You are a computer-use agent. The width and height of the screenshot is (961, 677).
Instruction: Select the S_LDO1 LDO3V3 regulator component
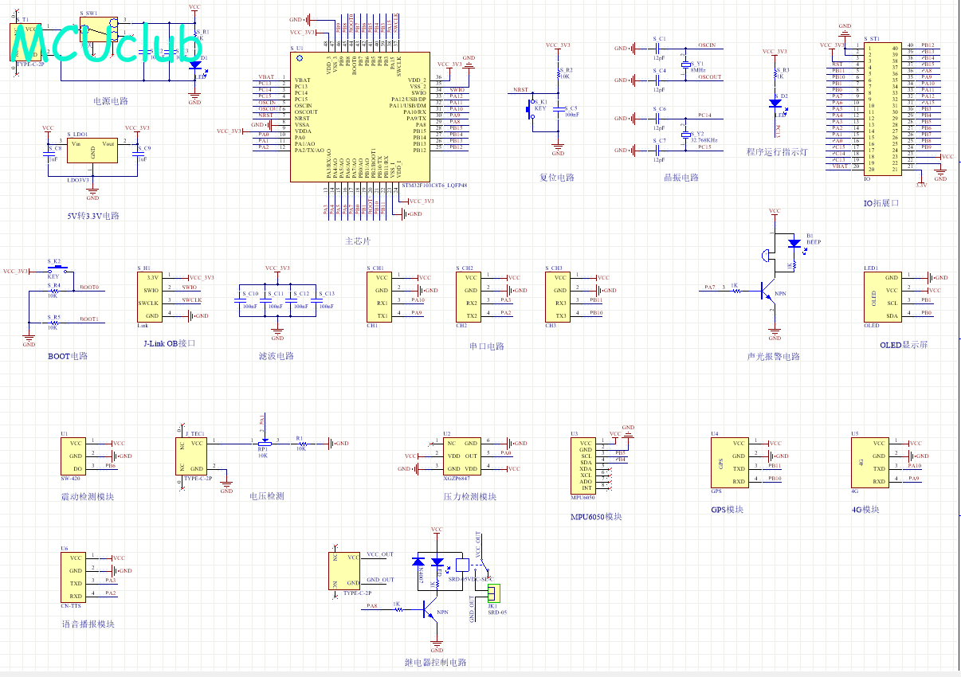(93, 151)
